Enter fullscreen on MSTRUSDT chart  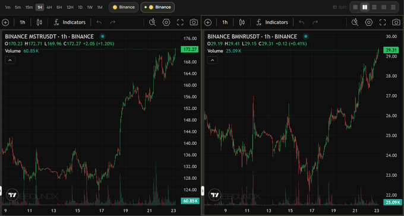pyautogui.click(x=180, y=23)
